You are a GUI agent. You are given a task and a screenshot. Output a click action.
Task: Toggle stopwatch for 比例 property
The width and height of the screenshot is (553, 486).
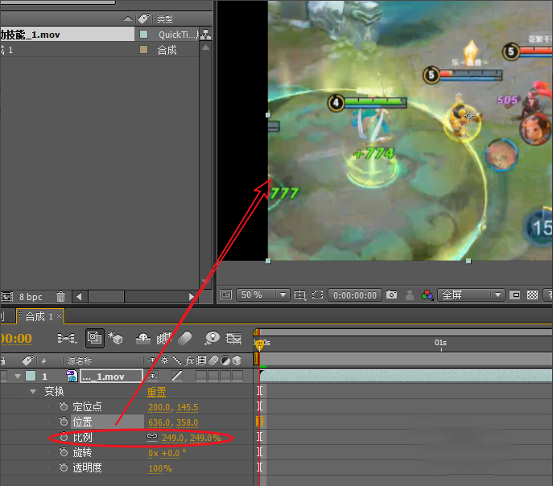coord(64,437)
